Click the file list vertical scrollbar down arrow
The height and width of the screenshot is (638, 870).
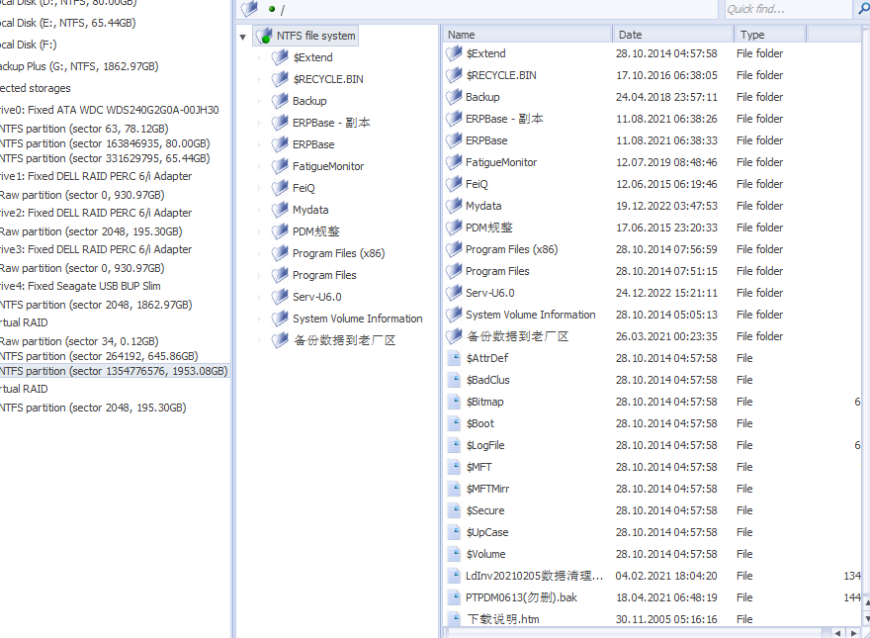(867, 618)
